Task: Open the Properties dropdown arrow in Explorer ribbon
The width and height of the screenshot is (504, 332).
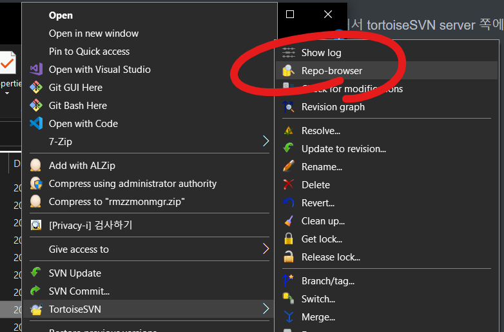Action: click(7, 93)
